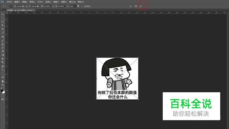This screenshot has width=229, height=129.
Task: Select the Zoom tool
Action: 2,85
